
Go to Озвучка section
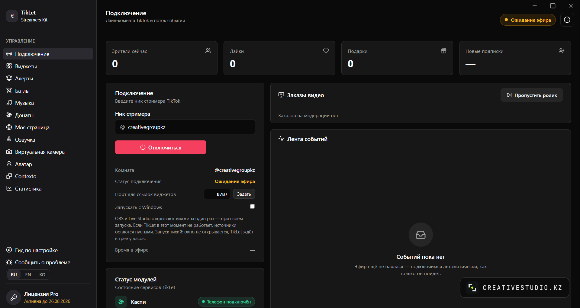point(48,140)
